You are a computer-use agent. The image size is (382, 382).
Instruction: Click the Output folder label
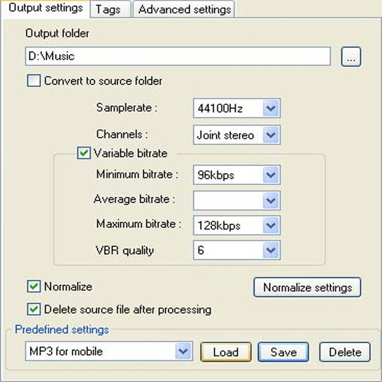click(x=57, y=33)
